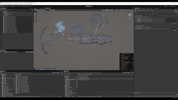Click the global search magnifier icon

170,6
